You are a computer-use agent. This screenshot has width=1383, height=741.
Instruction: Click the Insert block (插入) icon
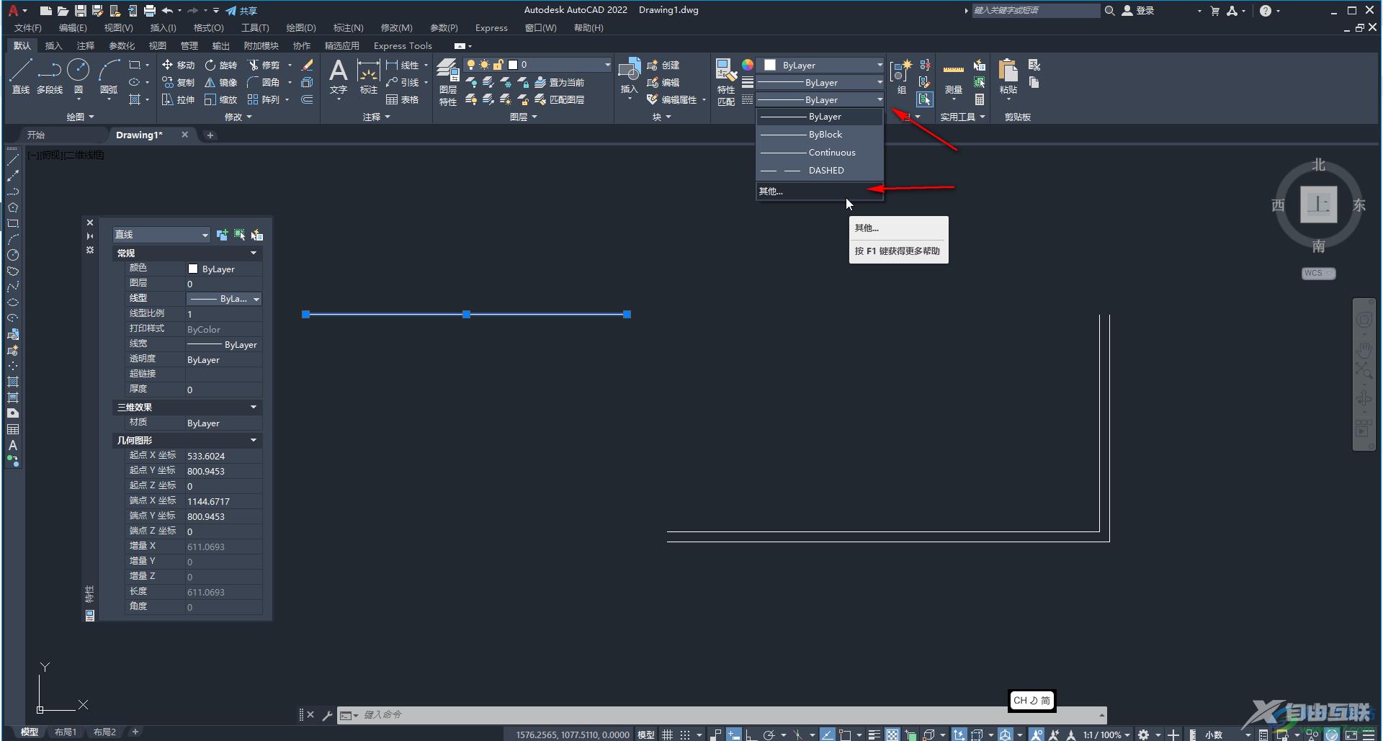coord(629,76)
